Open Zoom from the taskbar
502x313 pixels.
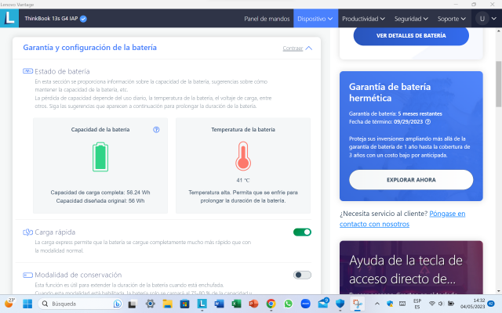pos(305,304)
